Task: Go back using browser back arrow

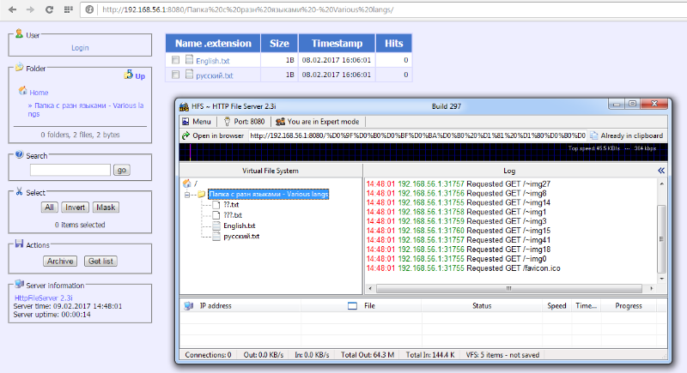Action: (x=11, y=9)
